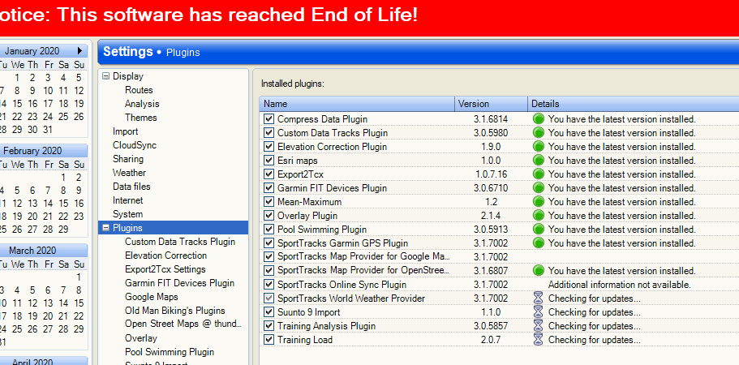Click green status icon for Garmin FIT Devices Plugin row
This screenshot has height=365, width=739.
pyautogui.click(x=538, y=188)
